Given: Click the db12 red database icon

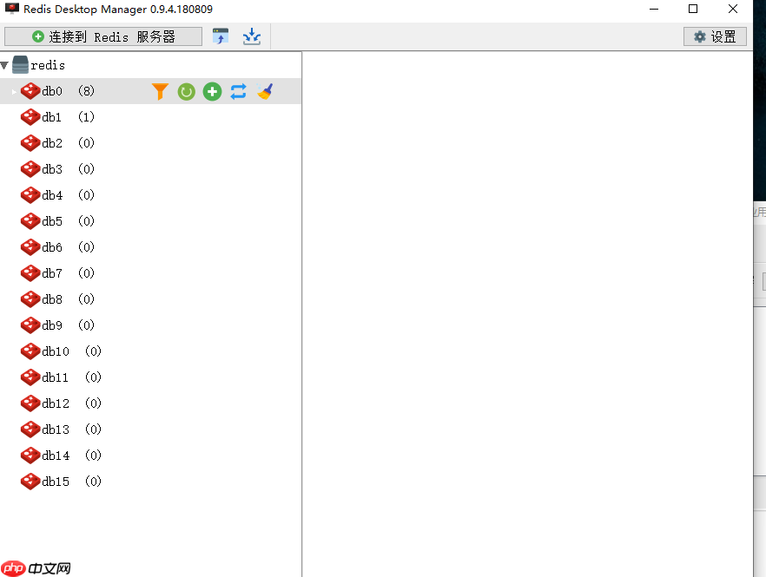Looking at the screenshot, I should coord(30,403).
